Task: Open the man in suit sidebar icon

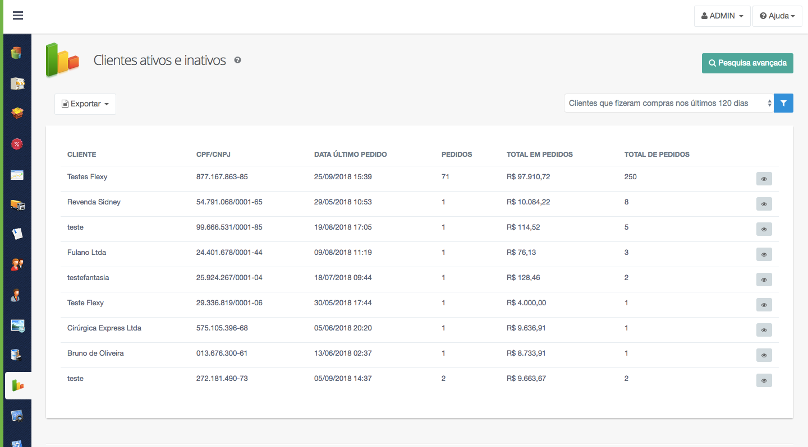Action: click(x=17, y=295)
